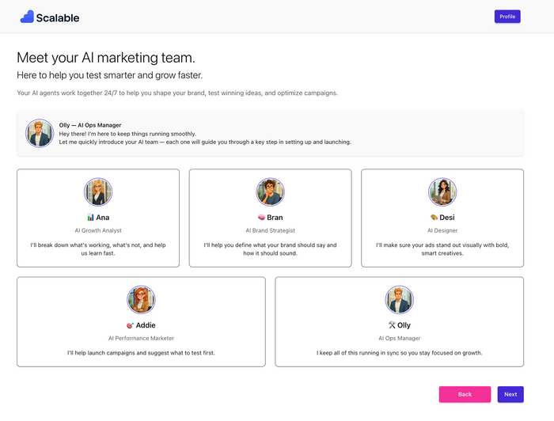Screen dimensions: 554x421
Task: Select the AI Brand Strategist role label
Action: tap(270, 230)
